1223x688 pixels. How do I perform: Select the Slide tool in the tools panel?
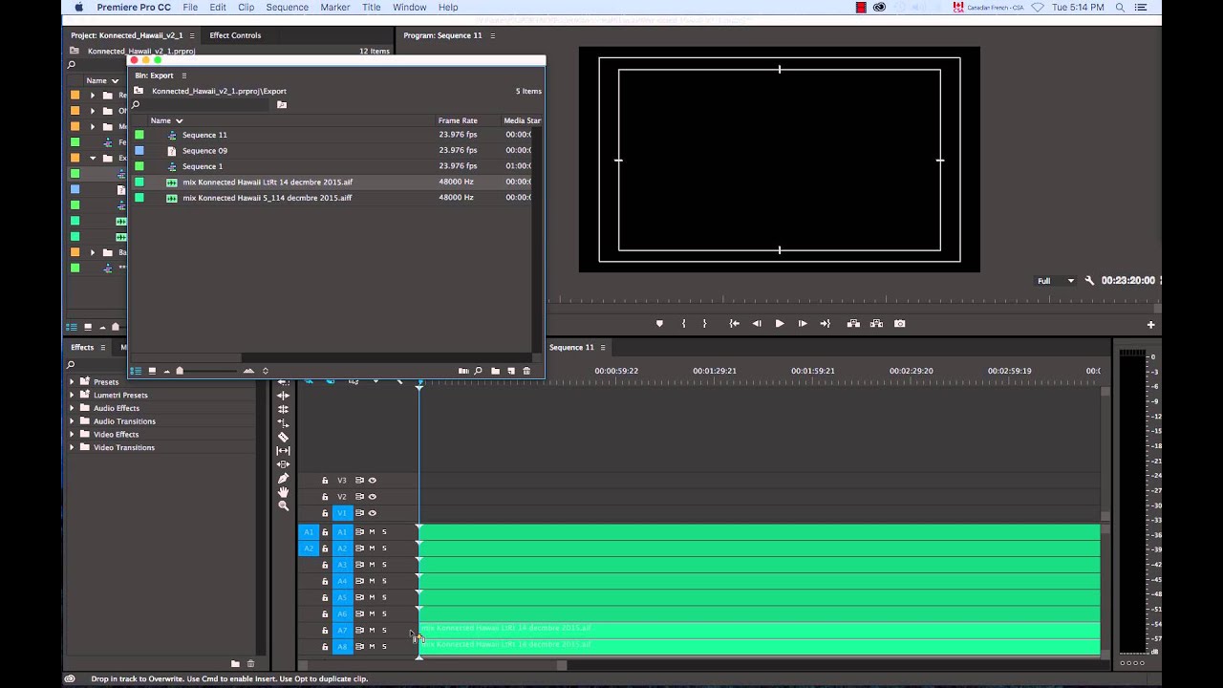point(283,464)
